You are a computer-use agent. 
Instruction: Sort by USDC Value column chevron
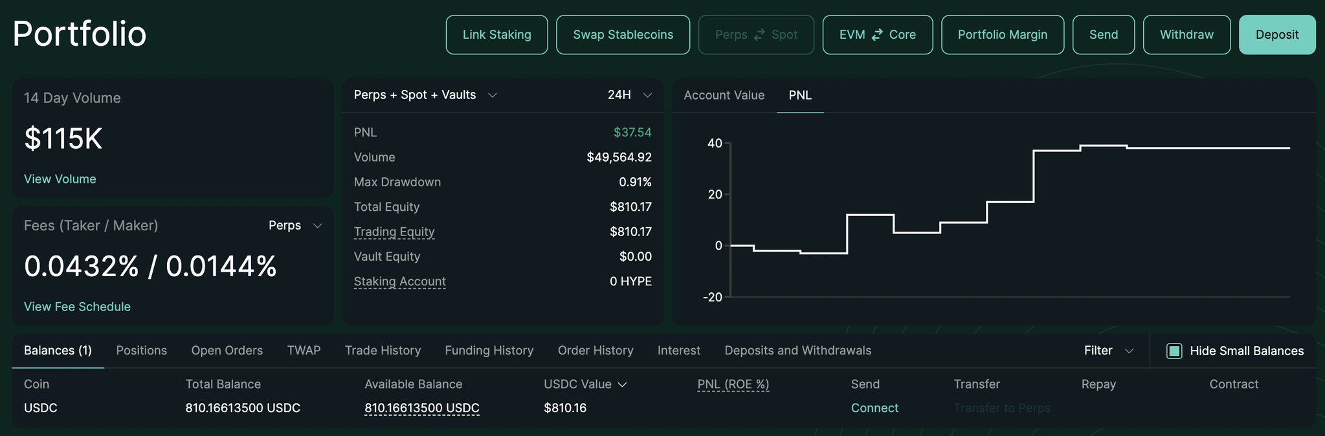click(622, 385)
